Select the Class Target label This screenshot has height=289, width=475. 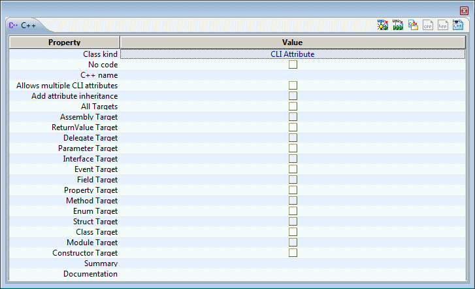[97, 232]
